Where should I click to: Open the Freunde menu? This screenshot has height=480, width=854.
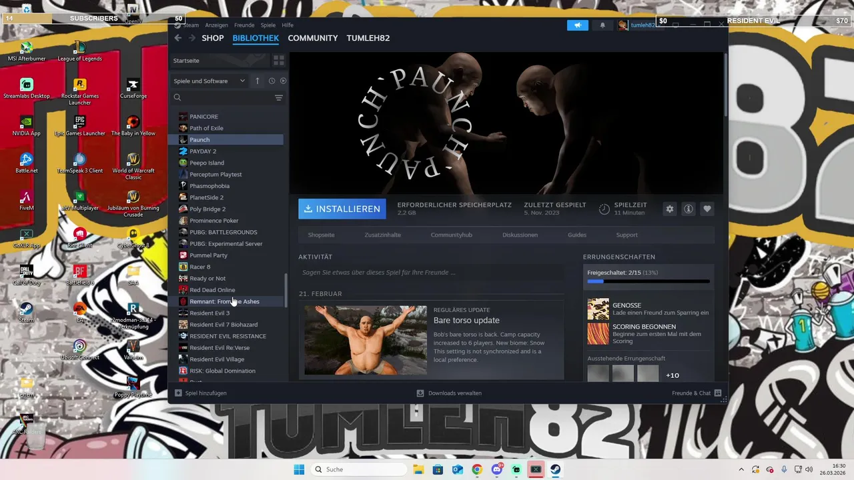pos(244,25)
